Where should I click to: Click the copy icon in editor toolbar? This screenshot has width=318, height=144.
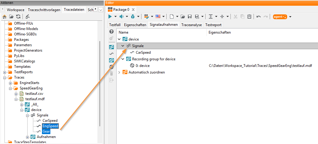[242, 17]
